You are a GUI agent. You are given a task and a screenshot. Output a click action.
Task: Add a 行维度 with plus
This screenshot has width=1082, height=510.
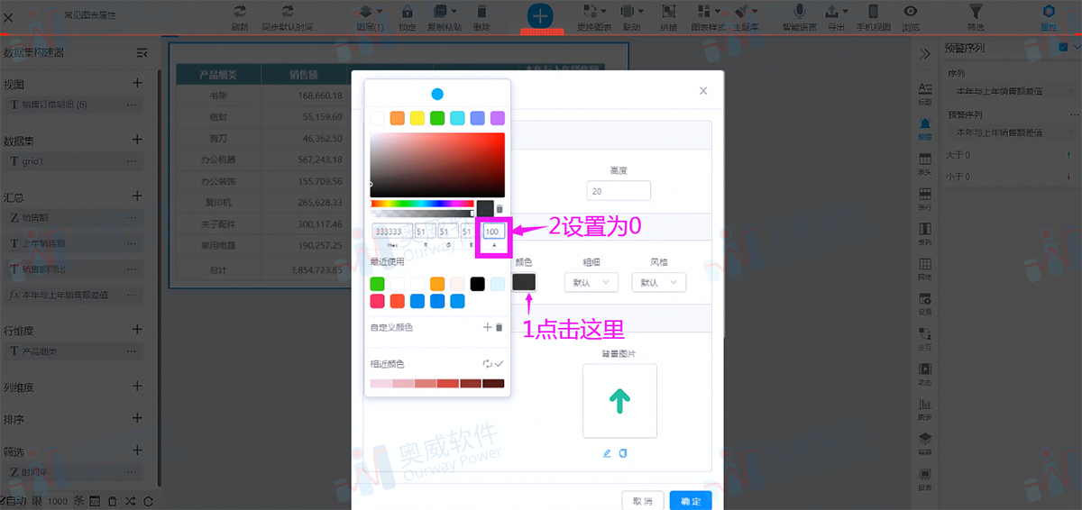[137, 330]
